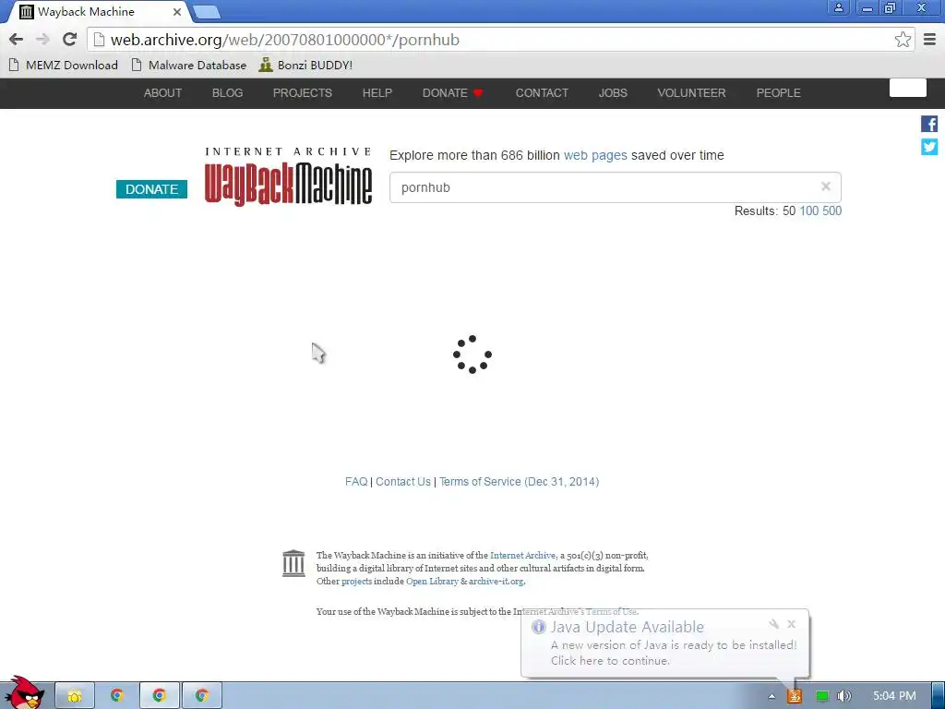This screenshot has width=945, height=709.
Task: Close the Wayback Machine tab
Action: click(176, 12)
